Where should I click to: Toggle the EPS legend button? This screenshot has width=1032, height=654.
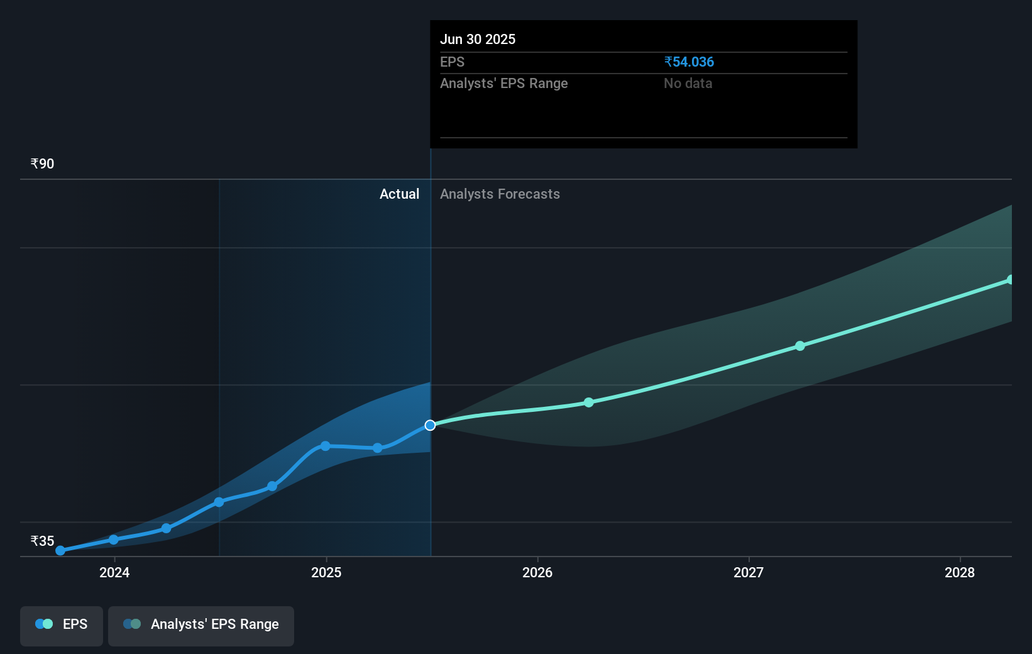click(62, 626)
